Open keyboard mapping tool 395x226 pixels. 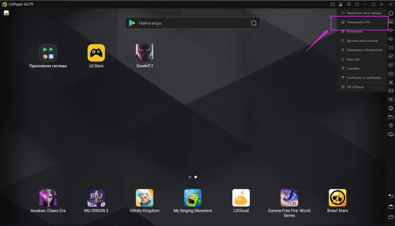tap(391, 22)
